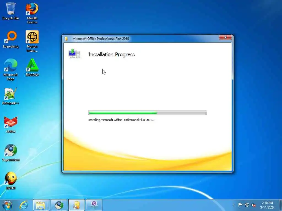Image resolution: width=282 pixels, height=211 pixels.
Task: Click the Show Desktop strip
Action: 281,205
